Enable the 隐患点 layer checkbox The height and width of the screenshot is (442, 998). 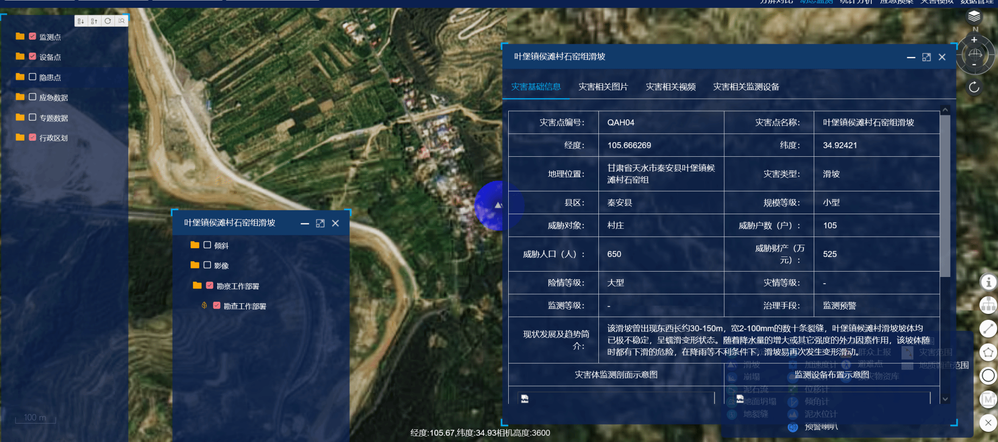tap(33, 76)
